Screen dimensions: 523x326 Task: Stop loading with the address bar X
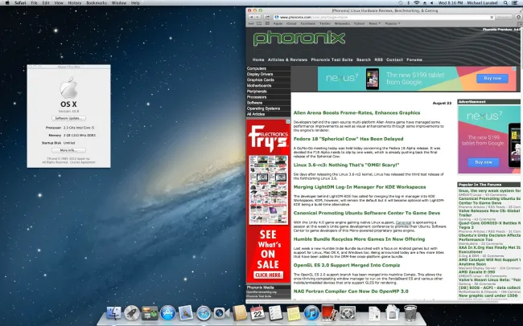point(492,17)
